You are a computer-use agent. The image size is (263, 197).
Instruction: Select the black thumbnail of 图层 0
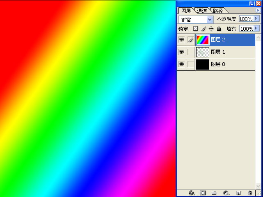pyautogui.click(x=203, y=64)
